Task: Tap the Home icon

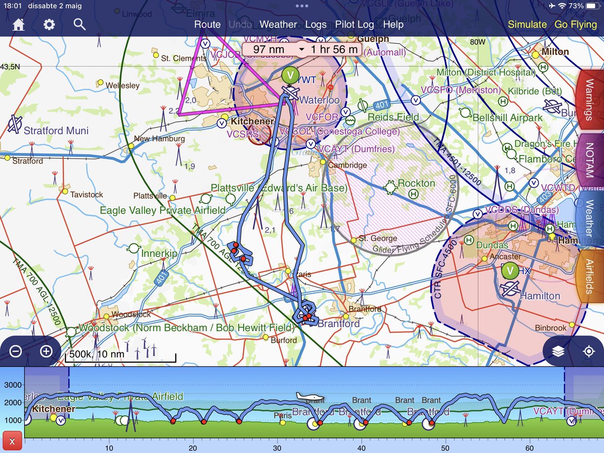Action: coord(19,24)
